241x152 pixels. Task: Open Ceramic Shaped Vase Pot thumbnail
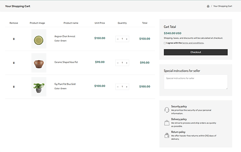click(x=39, y=63)
